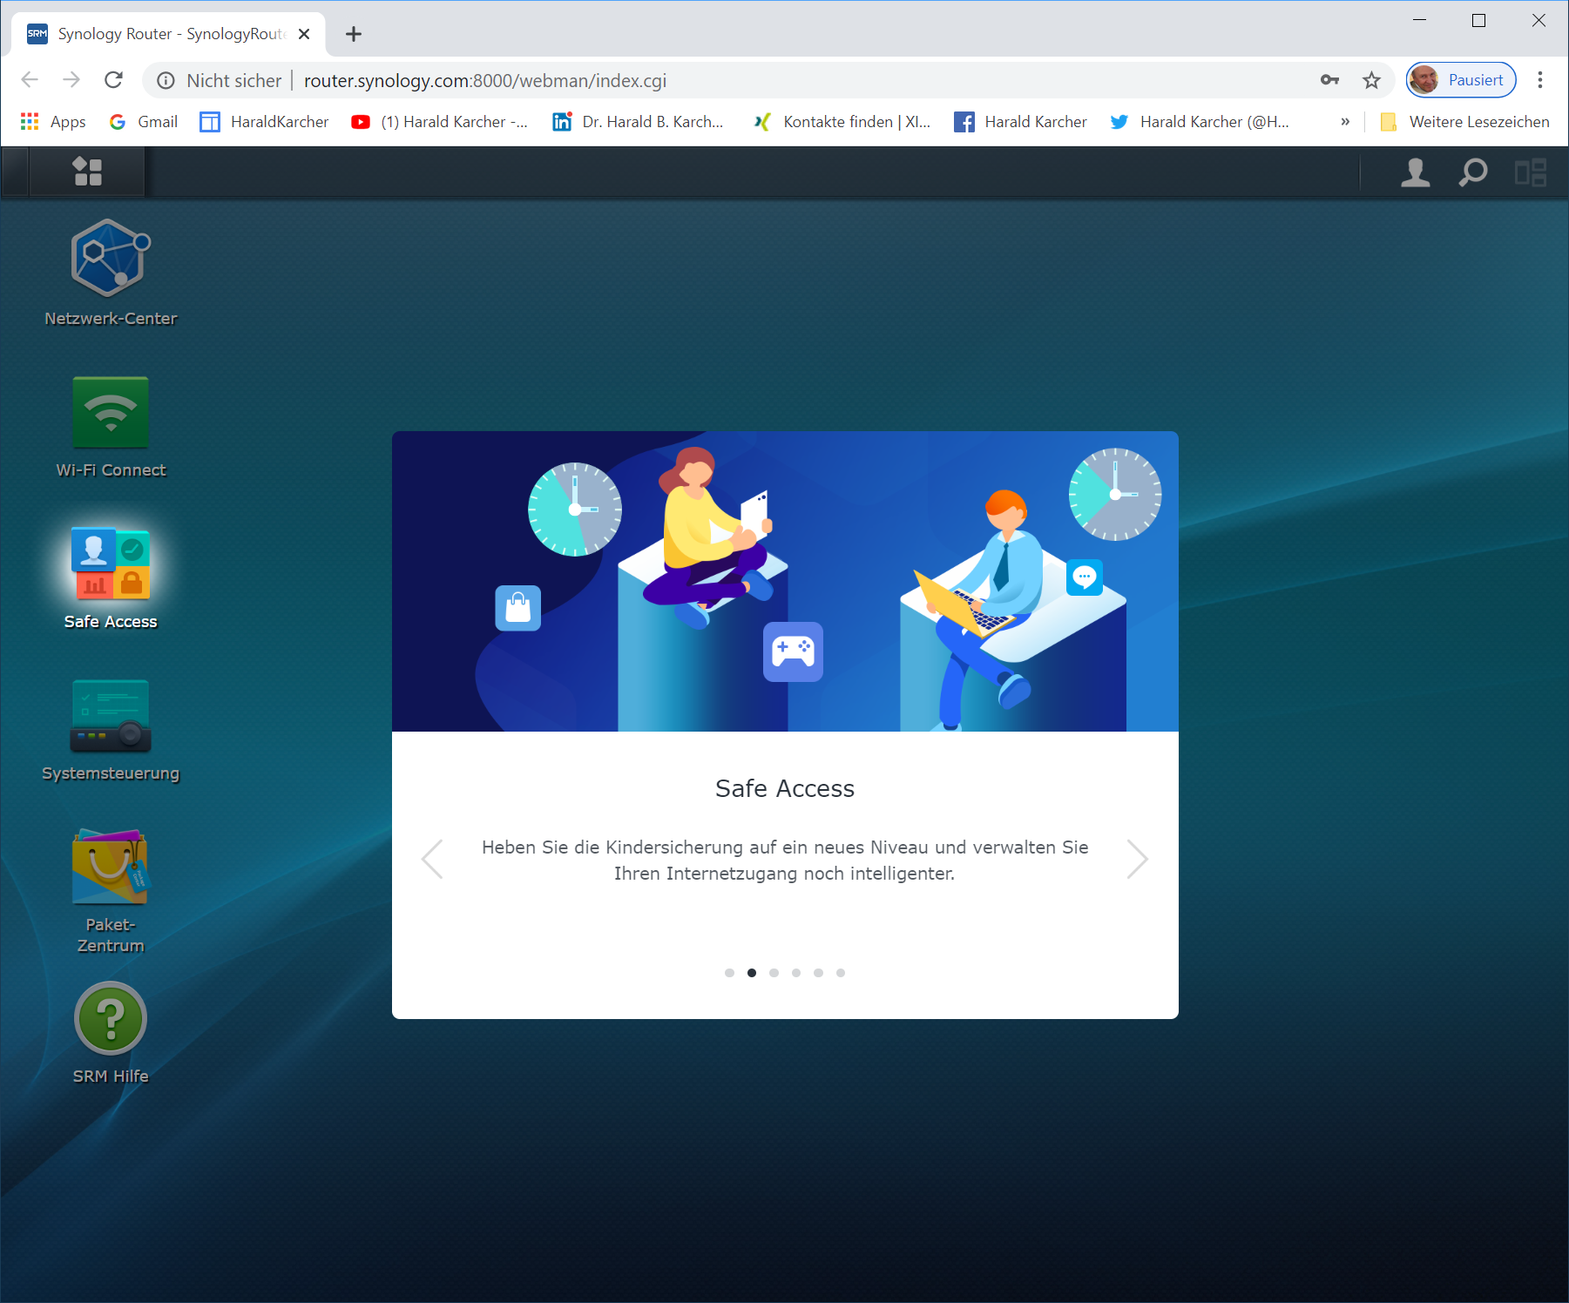Image resolution: width=1569 pixels, height=1303 pixels.
Task: Open the Kontakte finden XING bookmark
Action: pyautogui.click(x=842, y=122)
